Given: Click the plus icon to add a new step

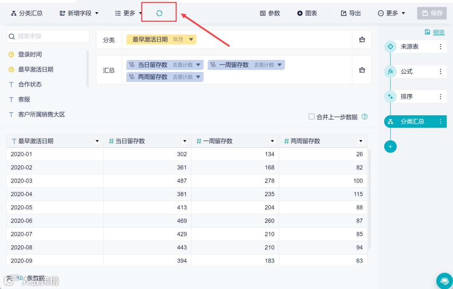Looking at the screenshot, I should [391, 147].
